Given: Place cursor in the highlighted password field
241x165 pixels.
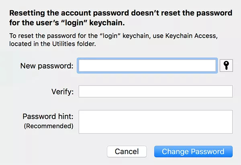Looking at the screenshot, I should click(x=148, y=66).
